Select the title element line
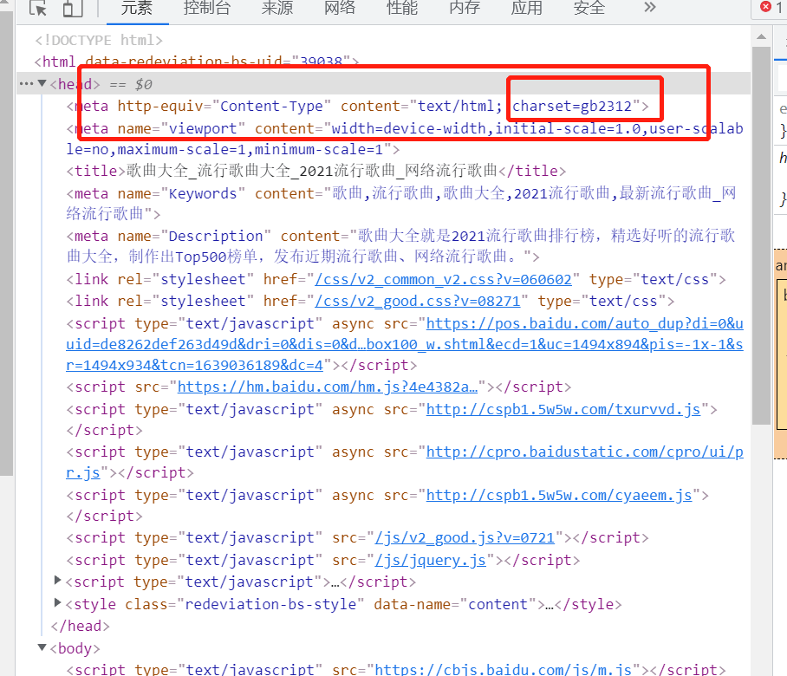Screen dimensions: 787x676 coord(316,171)
